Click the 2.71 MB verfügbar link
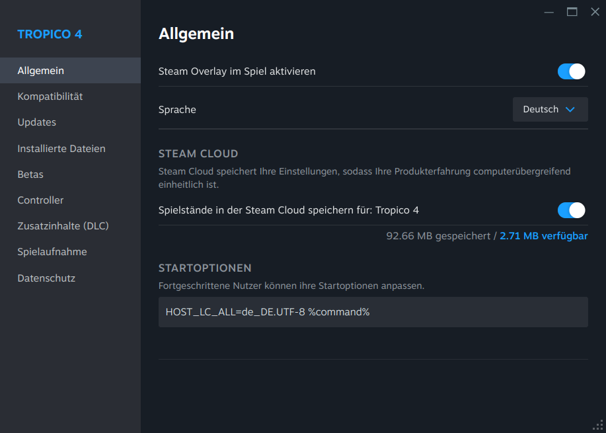 tap(543, 236)
